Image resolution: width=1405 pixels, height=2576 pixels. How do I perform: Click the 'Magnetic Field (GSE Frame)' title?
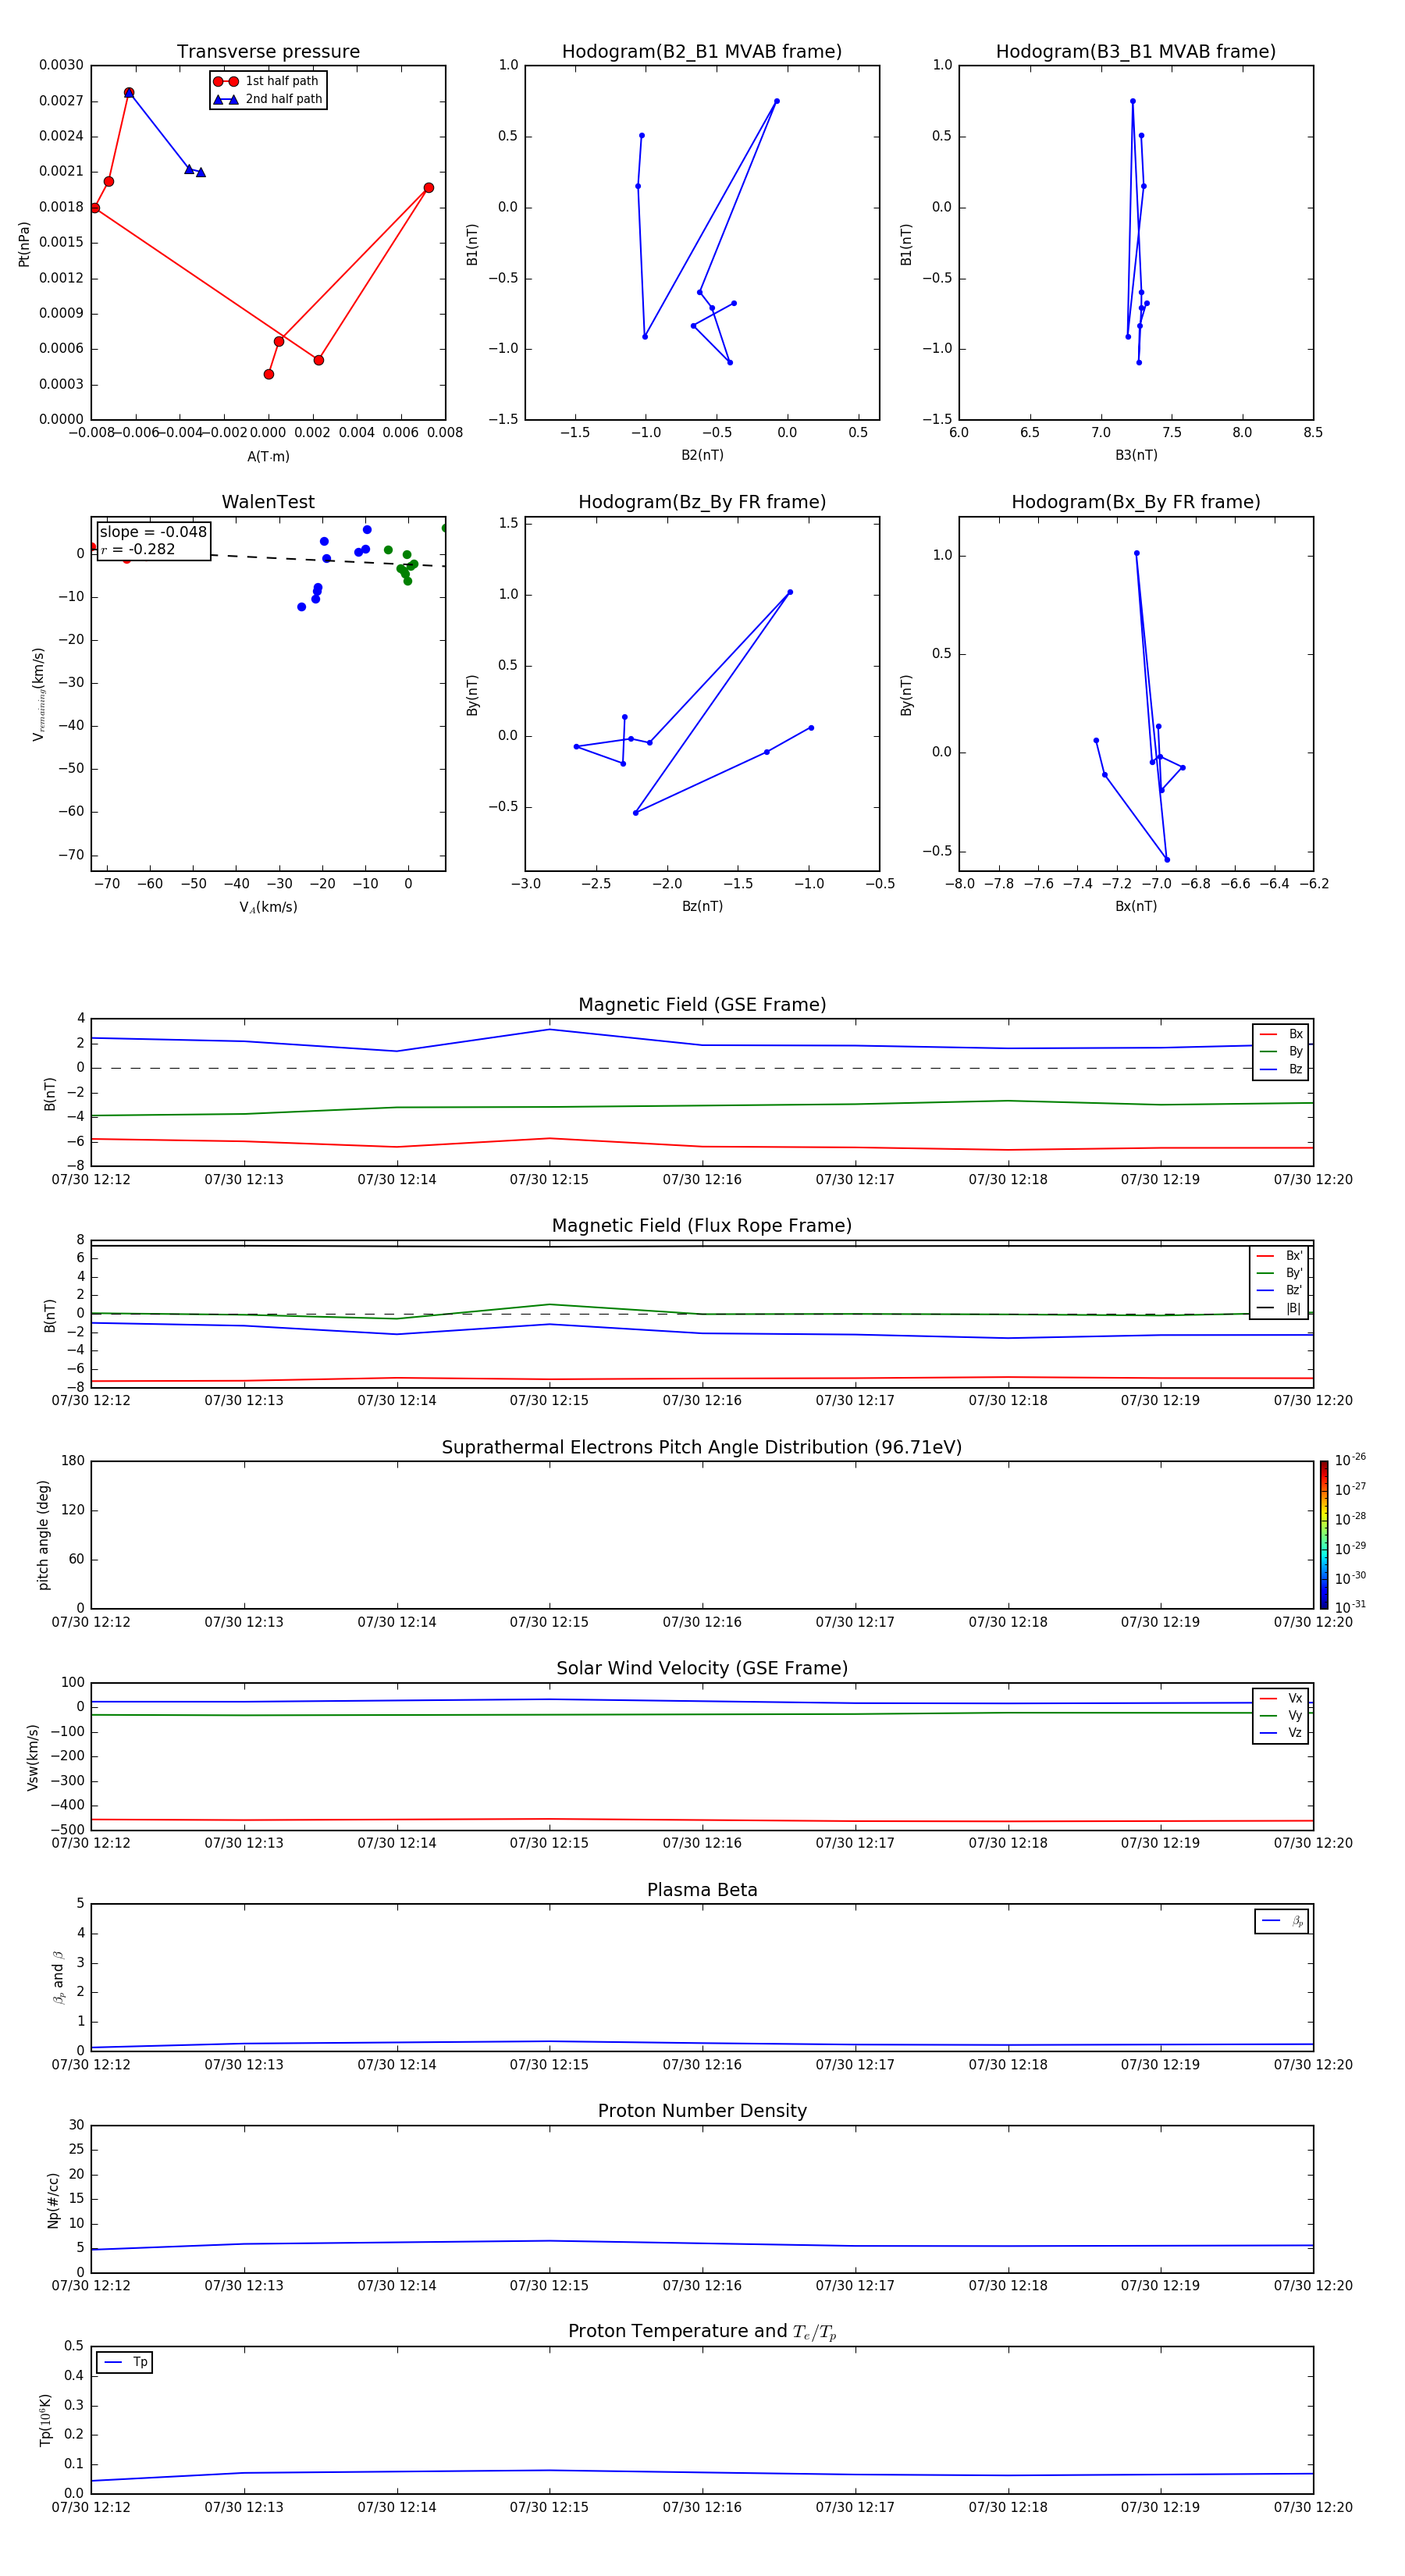702,1005
